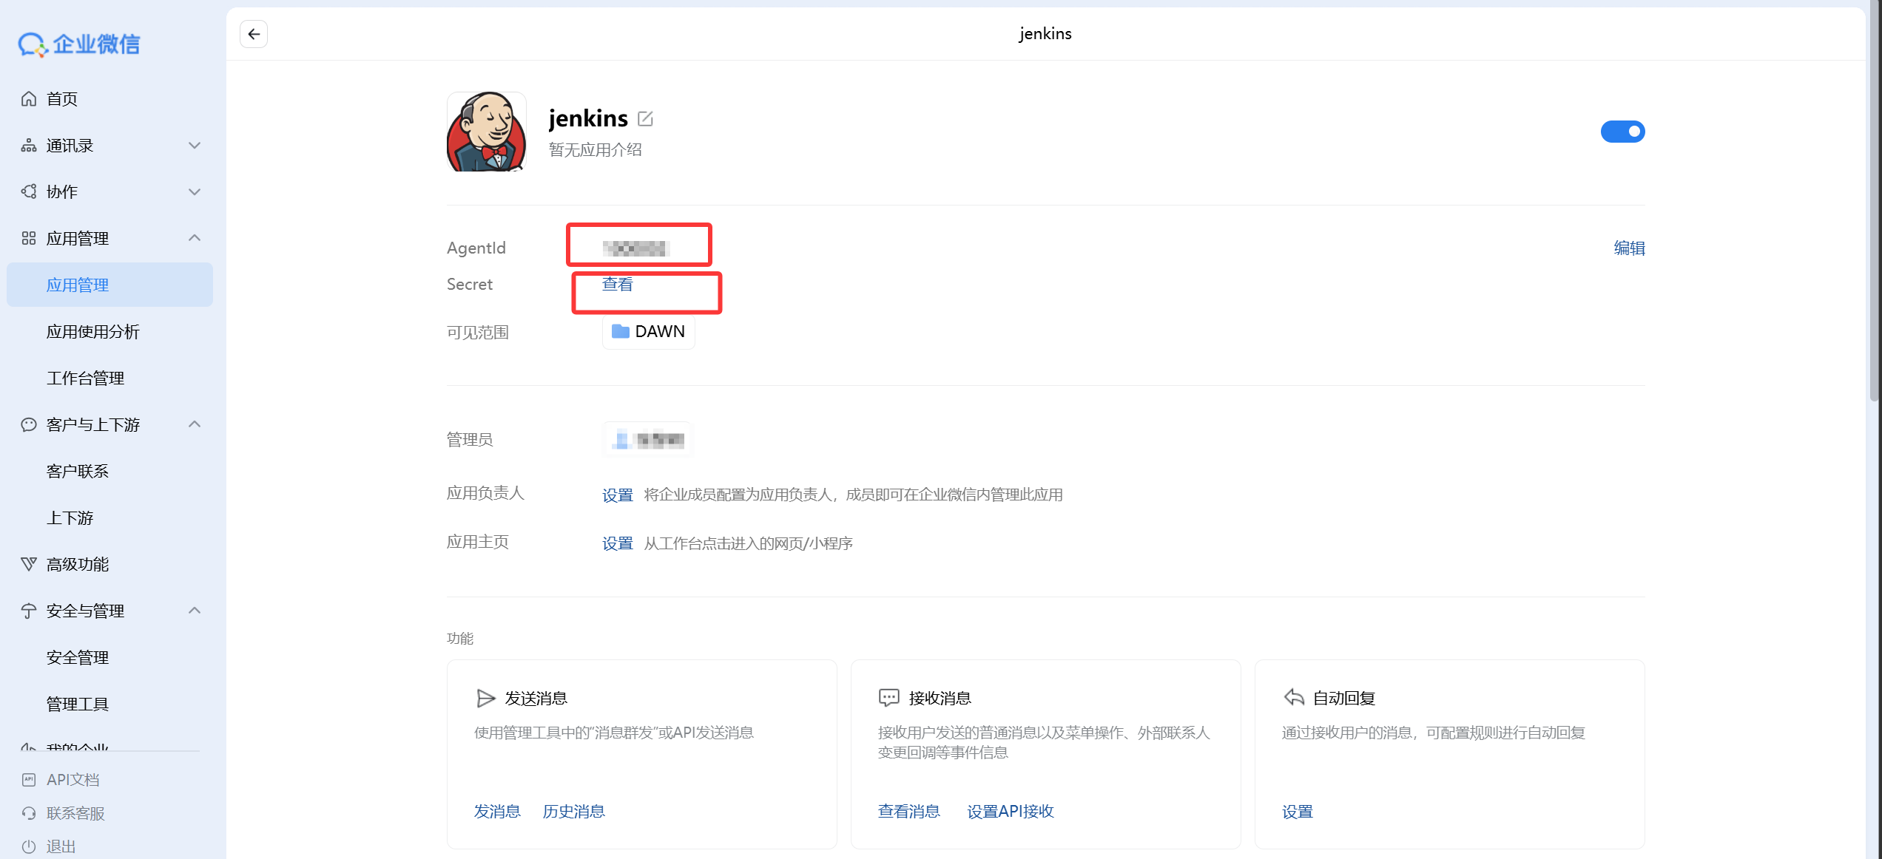Click the 通讯录 org chart icon
Image resolution: width=1882 pixels, height=859 pixels.
pyautogui.click(x=29, y=146)
